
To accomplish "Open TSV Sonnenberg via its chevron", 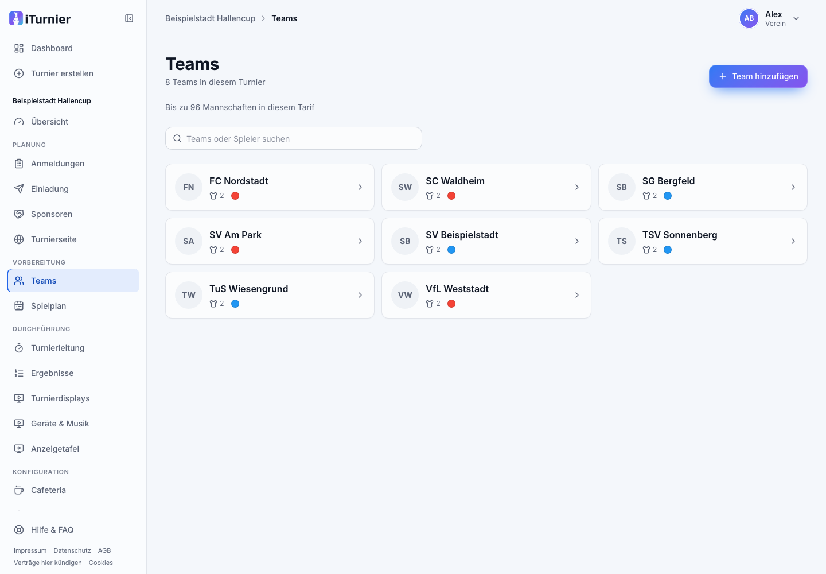I will (793, 241).
